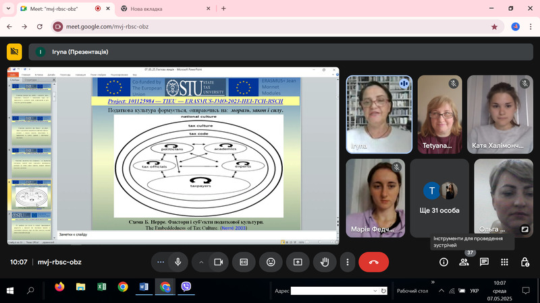Screen dimensions: 540x303
Task: Close the Meet 'mvj-rbsc-obz' tab
Action: click(108, 9)
